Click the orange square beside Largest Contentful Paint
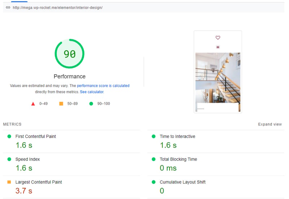 click(9, 182)
